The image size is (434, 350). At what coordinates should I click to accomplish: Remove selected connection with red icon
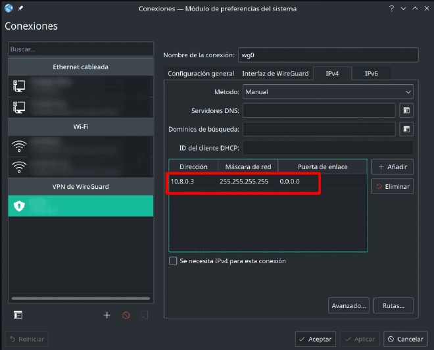tap(126, 315)
